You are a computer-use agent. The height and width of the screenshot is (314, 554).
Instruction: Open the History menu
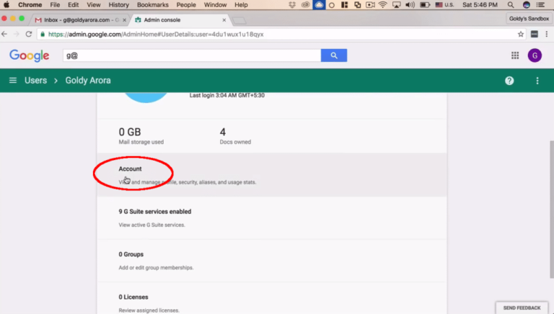(x=119, y=5)
